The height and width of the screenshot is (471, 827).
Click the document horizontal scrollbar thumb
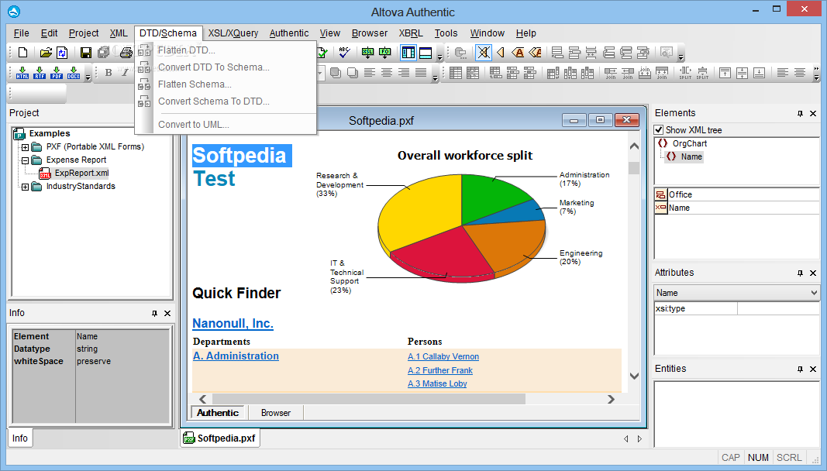tap(368, 399)
